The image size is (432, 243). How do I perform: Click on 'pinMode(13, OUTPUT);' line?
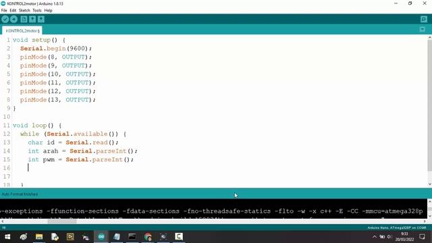[x=57, y=100]
